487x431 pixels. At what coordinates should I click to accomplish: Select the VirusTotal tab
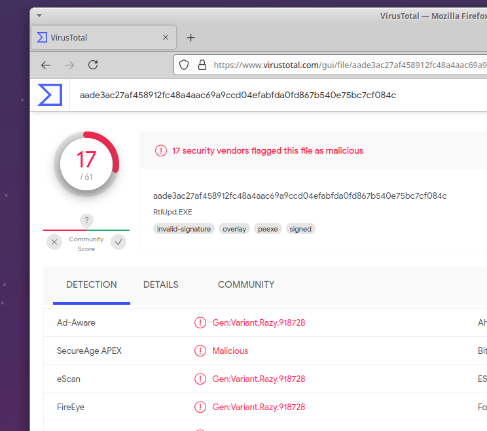coord(103,37)
